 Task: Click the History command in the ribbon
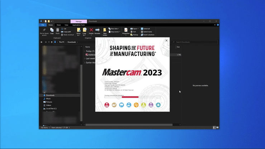[x=134, y=35]
